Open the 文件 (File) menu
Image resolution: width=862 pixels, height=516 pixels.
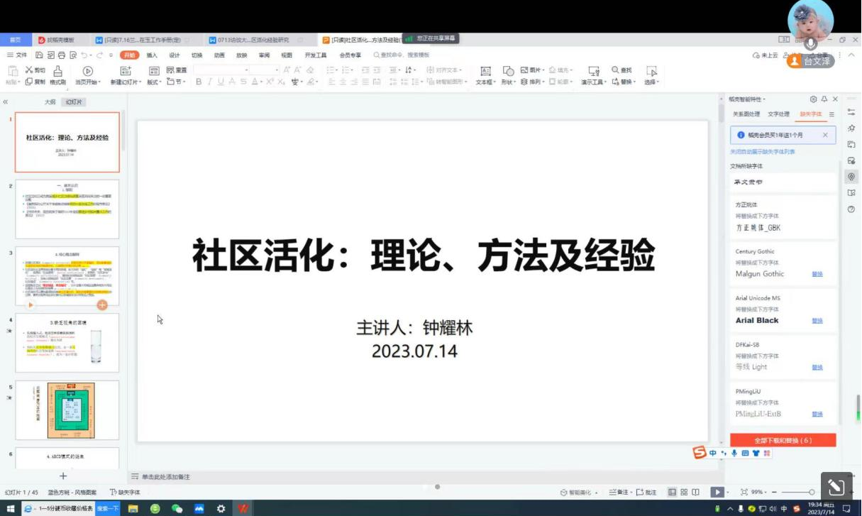17,55
